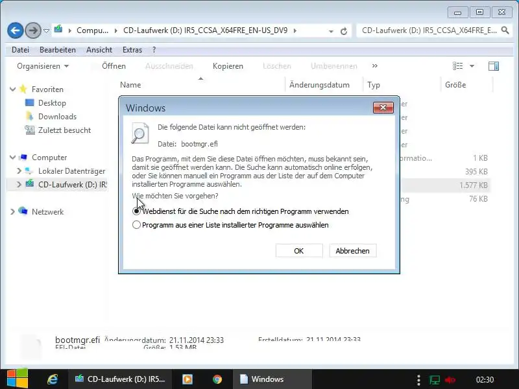The height and width of the screenshot is (389, 519).
Task: Select Webdienst für die Suche radio option
Action: click(x=136, y=211)
